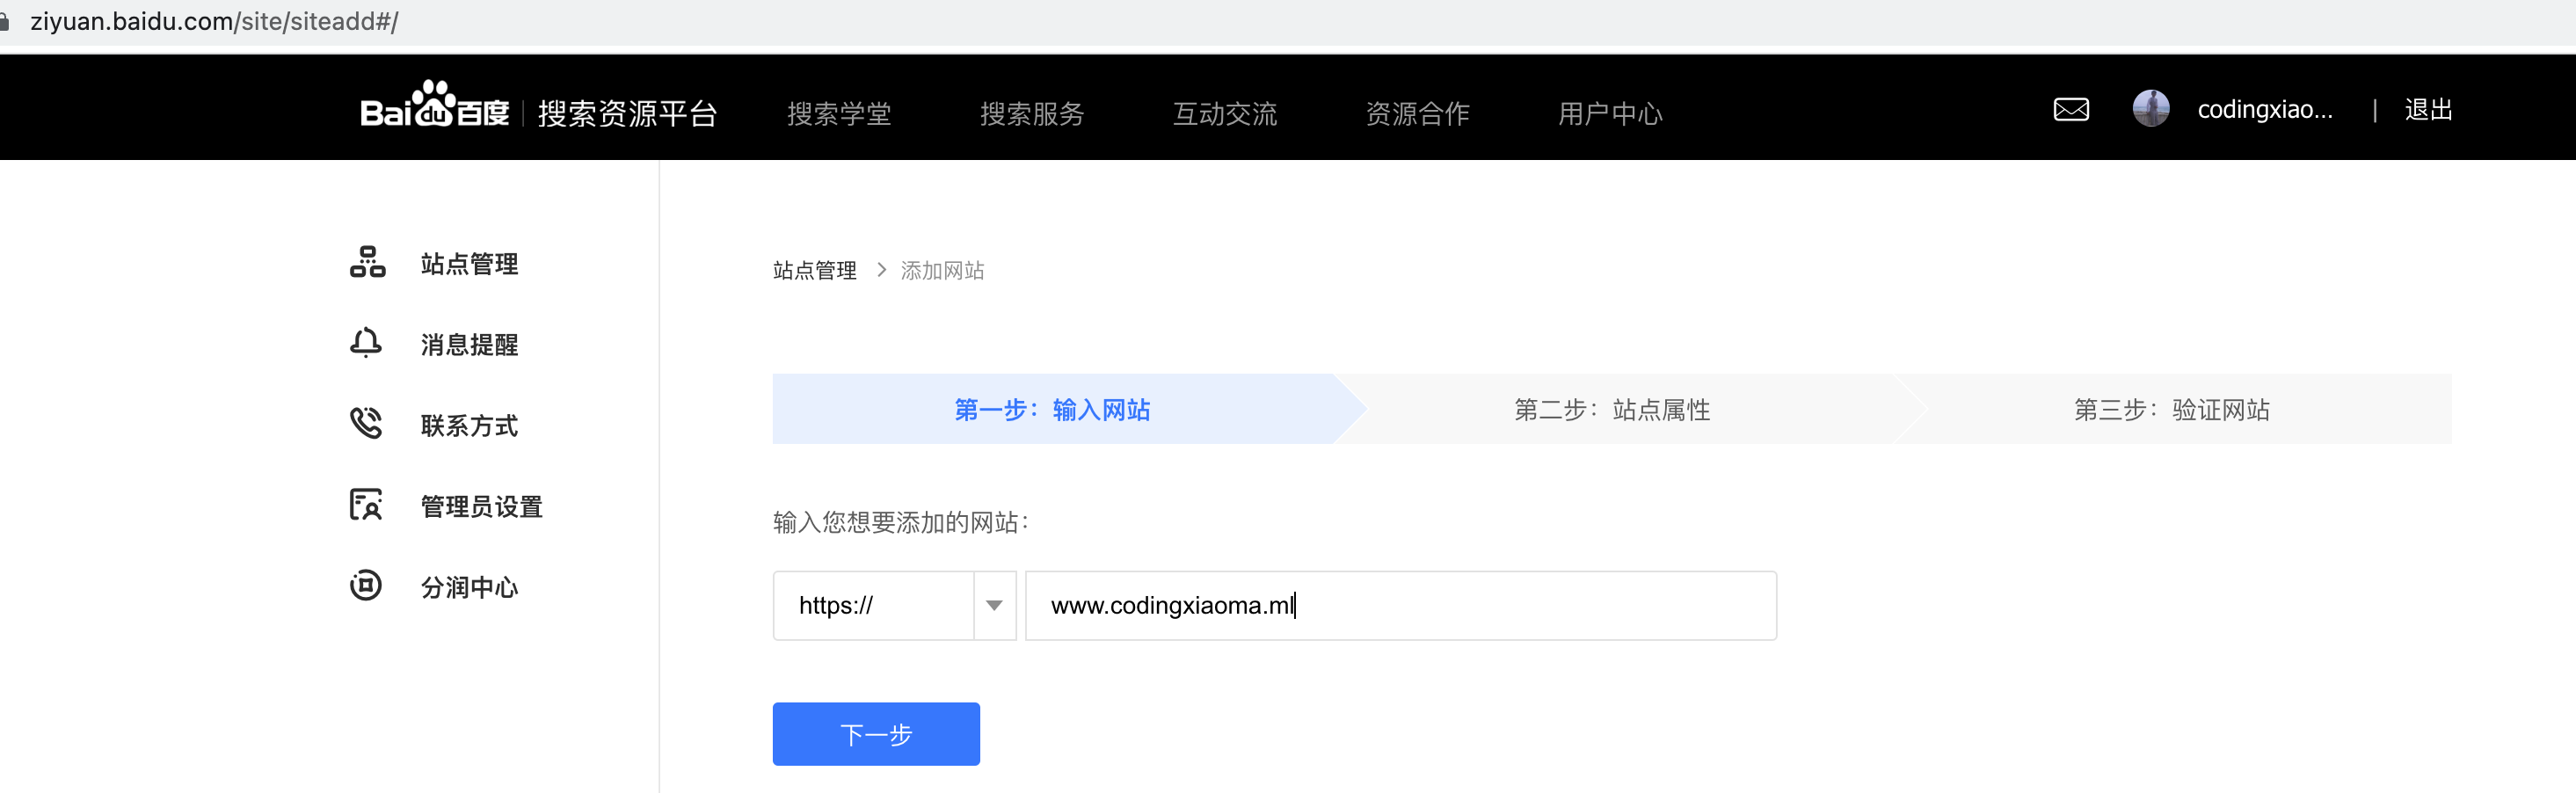
Task: Click 退出 to log out
Action: 2428,109
